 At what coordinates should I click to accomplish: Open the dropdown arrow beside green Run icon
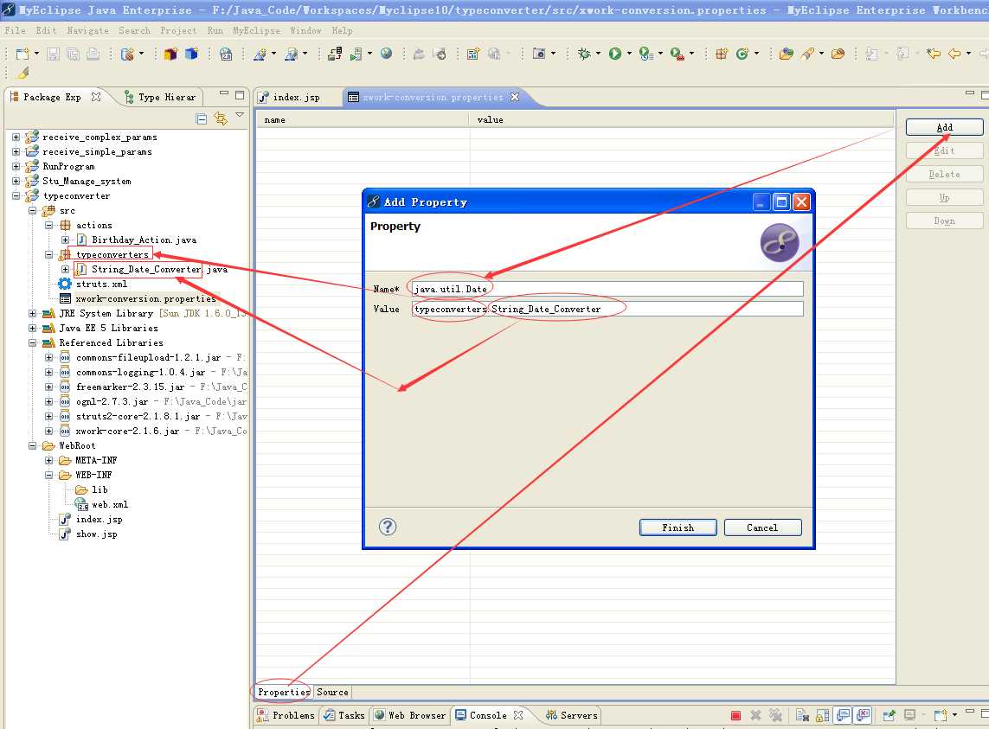[x=629, y=54]
